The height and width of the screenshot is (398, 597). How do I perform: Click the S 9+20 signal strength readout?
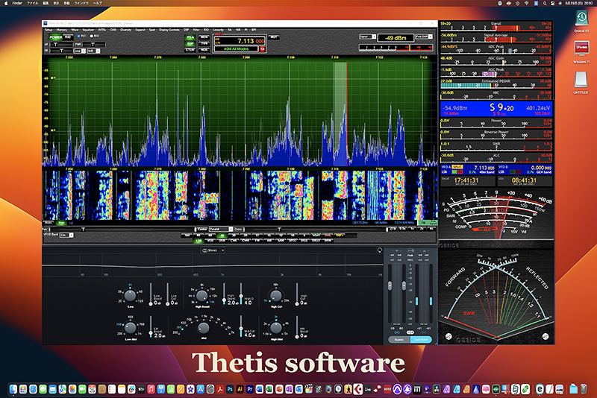click(x=501, y=108)
